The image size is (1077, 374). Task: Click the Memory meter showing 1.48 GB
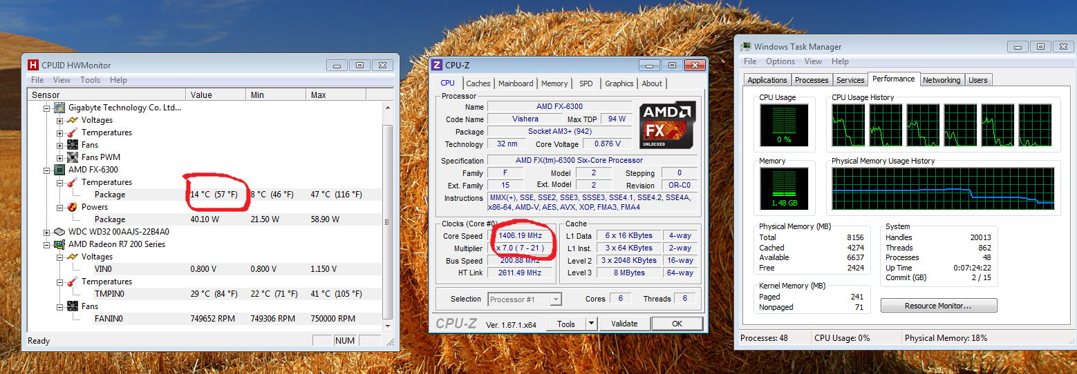coord(783,189)
